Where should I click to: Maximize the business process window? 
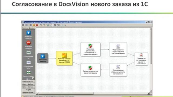(x=149, y=22)
